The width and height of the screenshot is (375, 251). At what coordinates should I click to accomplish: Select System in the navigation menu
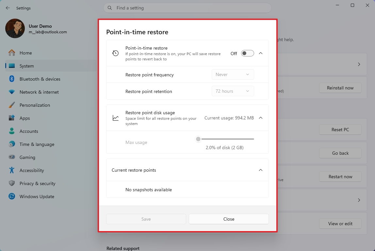coord(26,66)
